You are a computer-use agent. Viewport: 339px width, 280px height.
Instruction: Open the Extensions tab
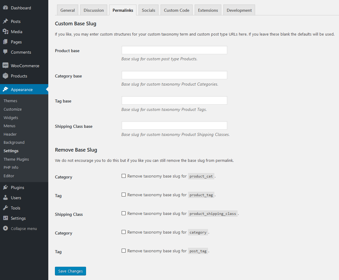(208, 10)
